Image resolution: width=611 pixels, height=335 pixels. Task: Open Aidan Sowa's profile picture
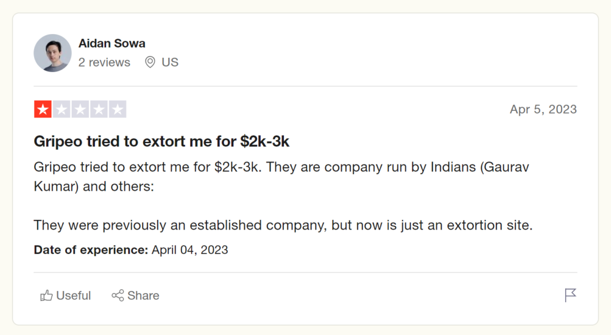click(53, 53)
